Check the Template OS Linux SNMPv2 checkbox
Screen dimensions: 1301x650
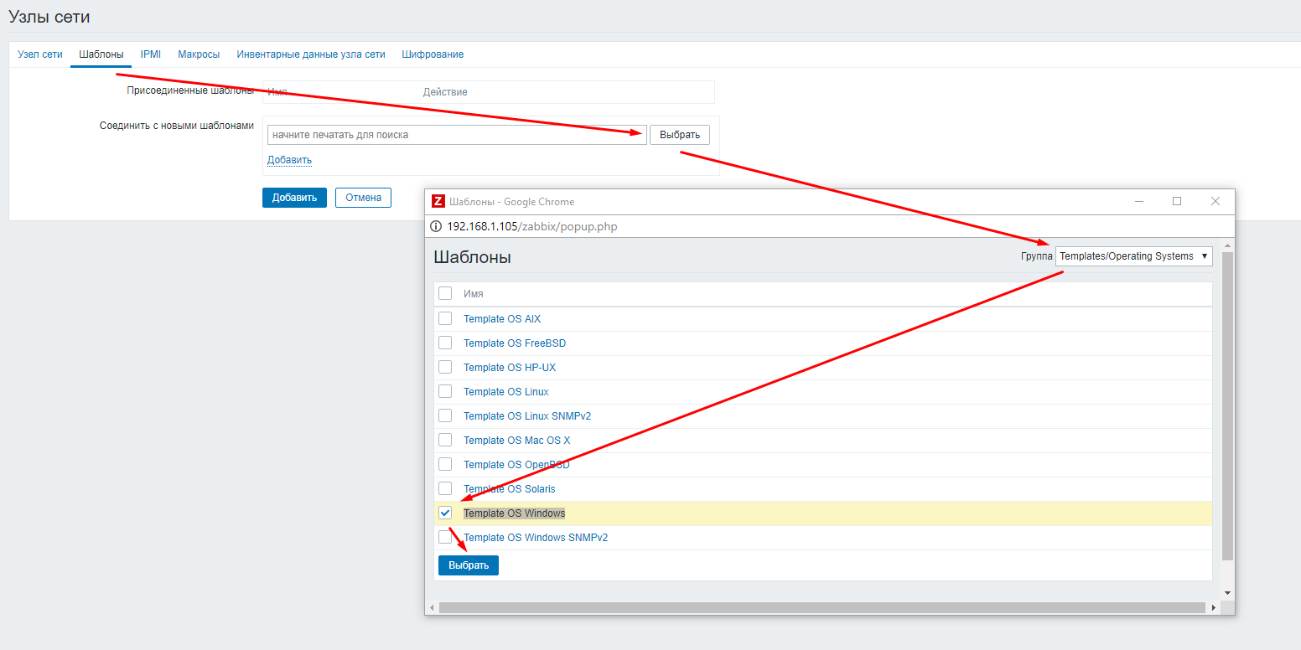[x=445, y=415]
